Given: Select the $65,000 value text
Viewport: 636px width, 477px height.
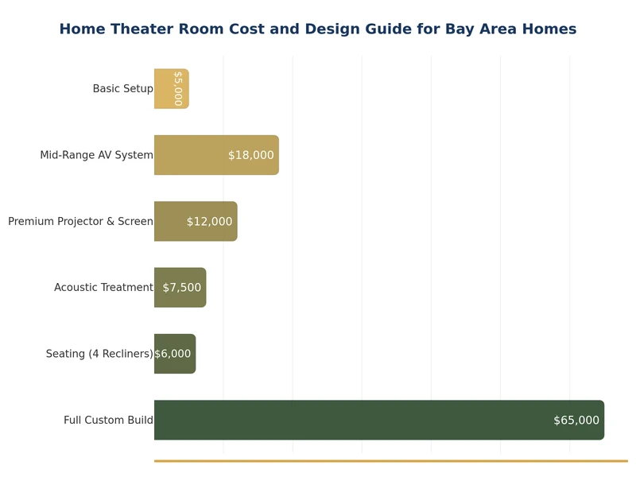Looking at the screenshot, I should pyautogui.click(x=576, y=421).
